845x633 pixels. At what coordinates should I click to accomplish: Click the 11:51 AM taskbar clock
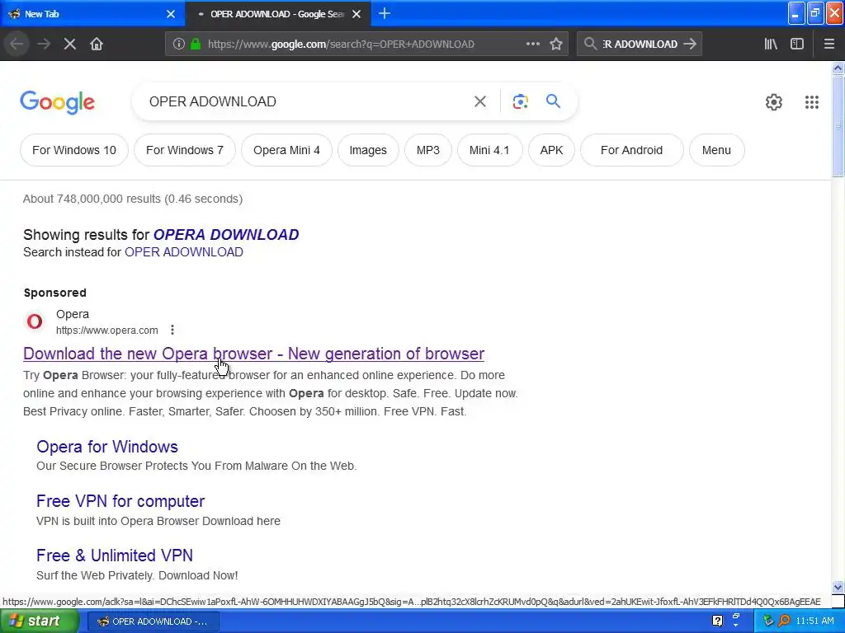pyautogui.click(x=814, y=621)
